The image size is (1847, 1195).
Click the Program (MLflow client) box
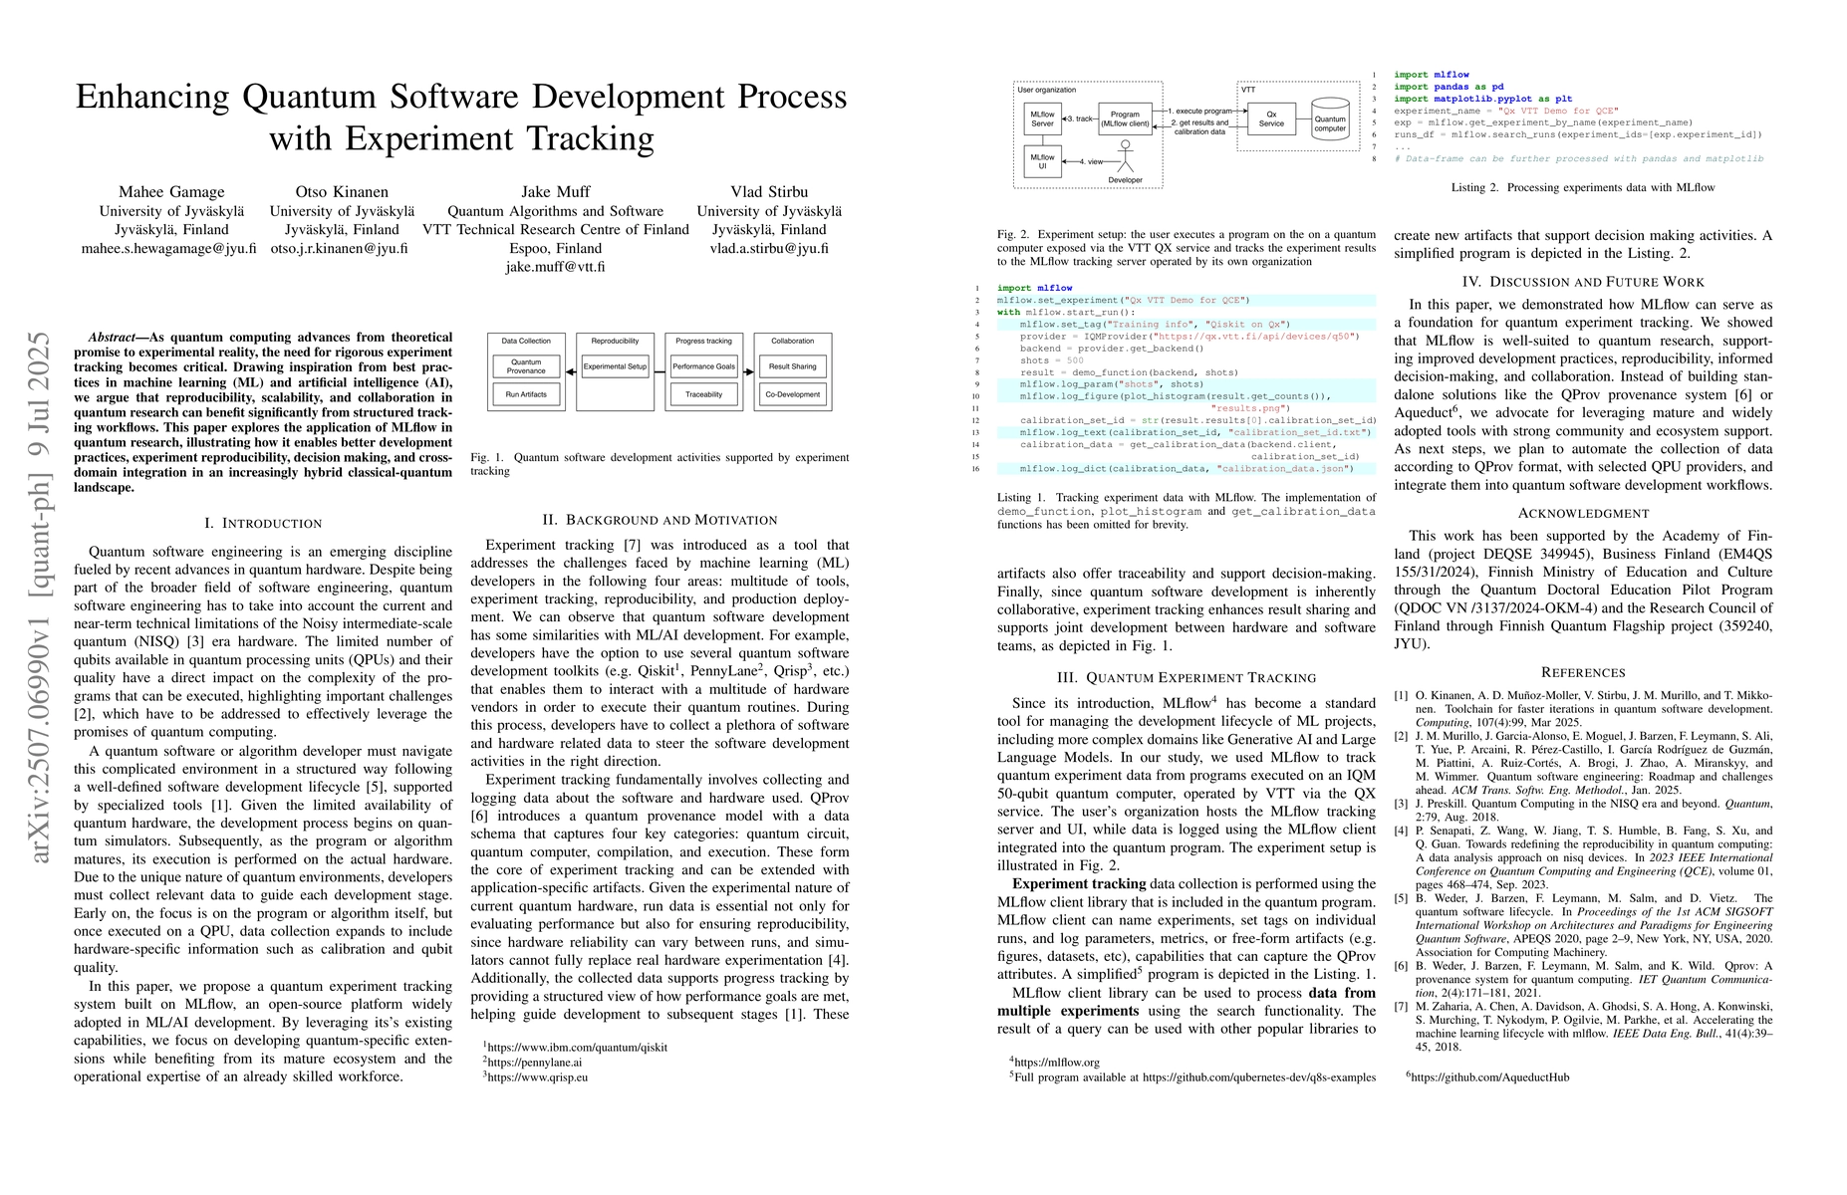tap(1126, 119)
